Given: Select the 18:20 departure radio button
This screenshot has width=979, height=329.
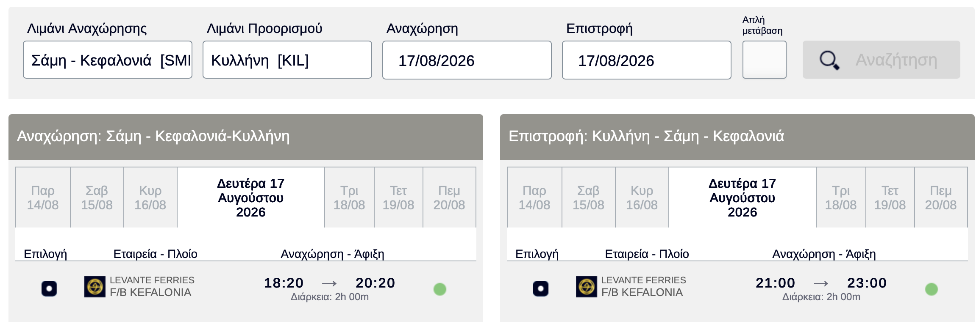Looking at the screenshot, I should [x=49, y=289].
